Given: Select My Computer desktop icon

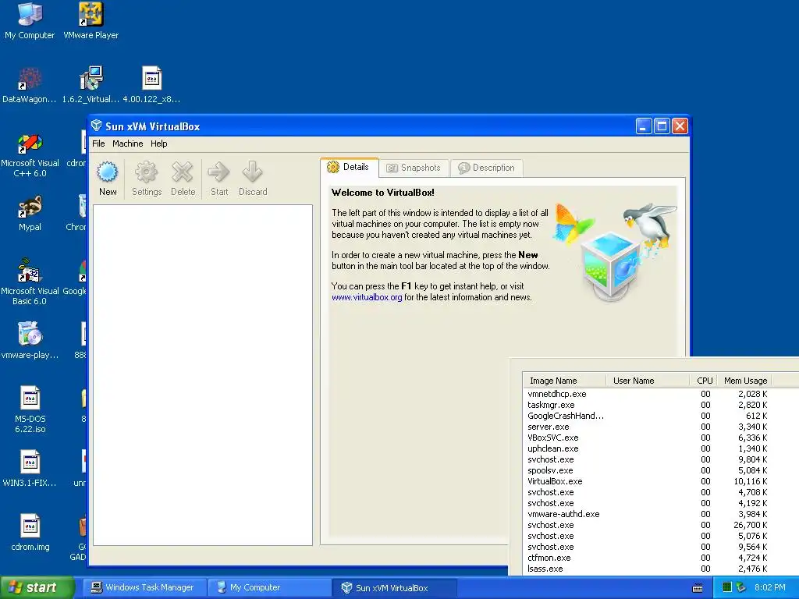Looking at the screenshot, I should point(30,21).
